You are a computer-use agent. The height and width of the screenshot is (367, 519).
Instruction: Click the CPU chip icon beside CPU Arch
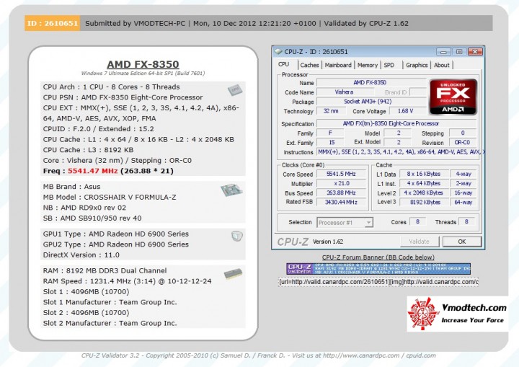(x=235, y=89)
